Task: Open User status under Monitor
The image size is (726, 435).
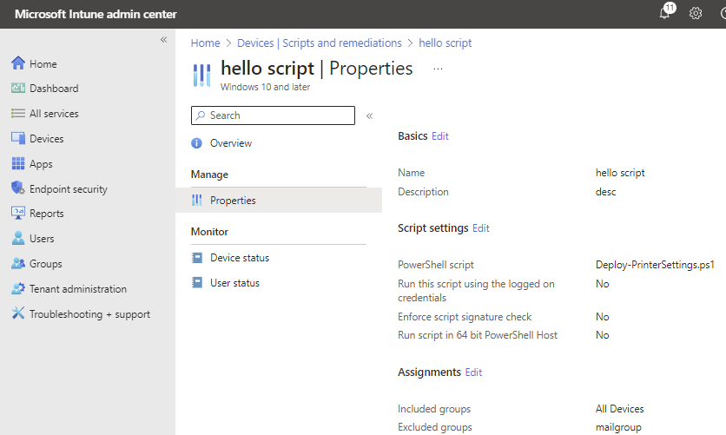Action: click(234, 283)
